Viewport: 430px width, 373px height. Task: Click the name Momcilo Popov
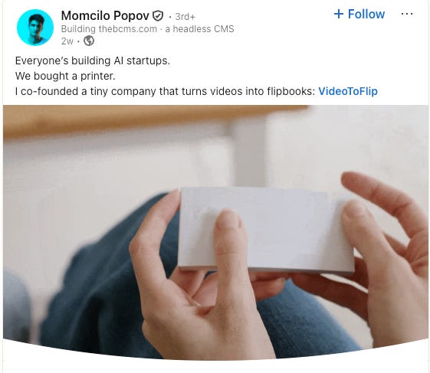click(105, 15)
